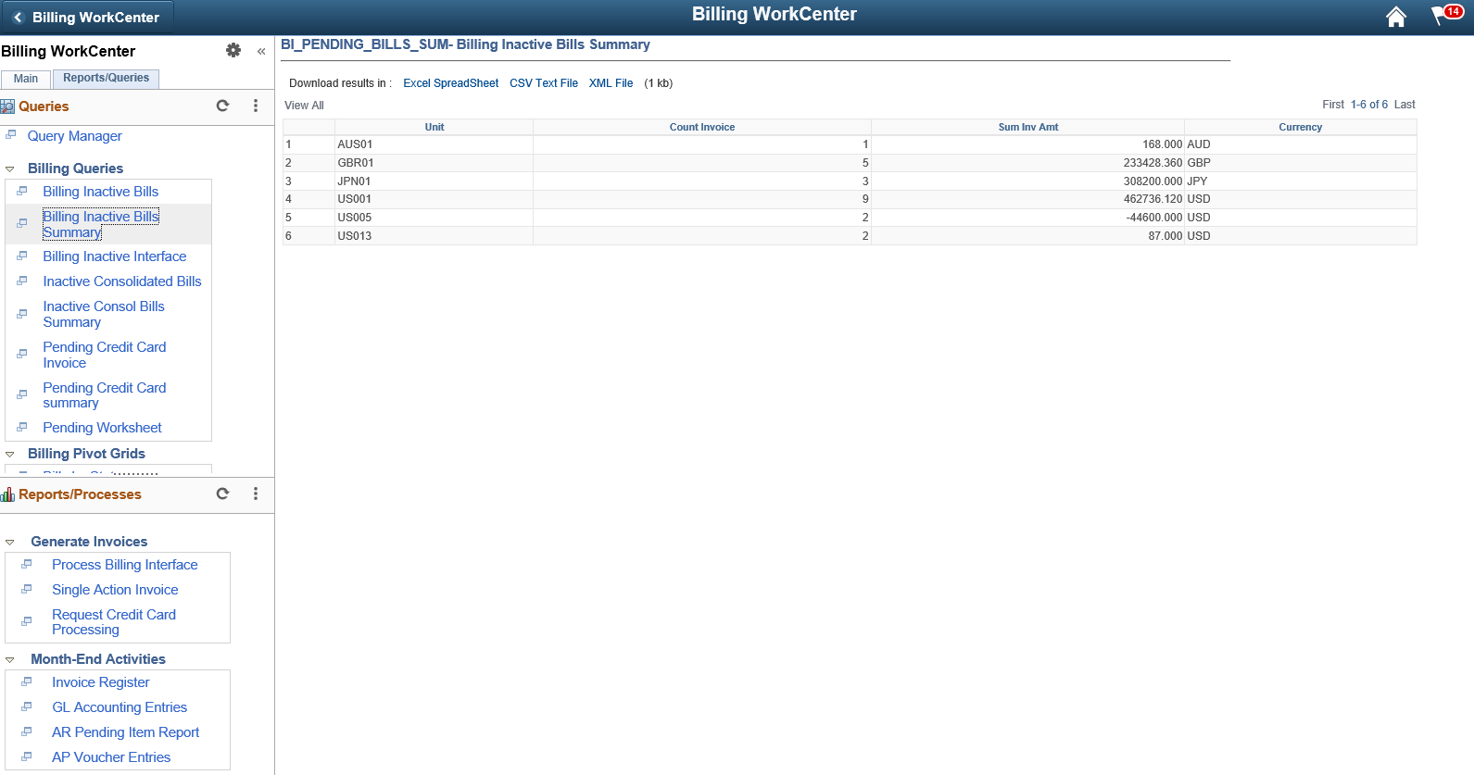Click icon beside Inactive Consol Bills Summary
Viewport: 1474px width, 775px height.
click(22, 314)
